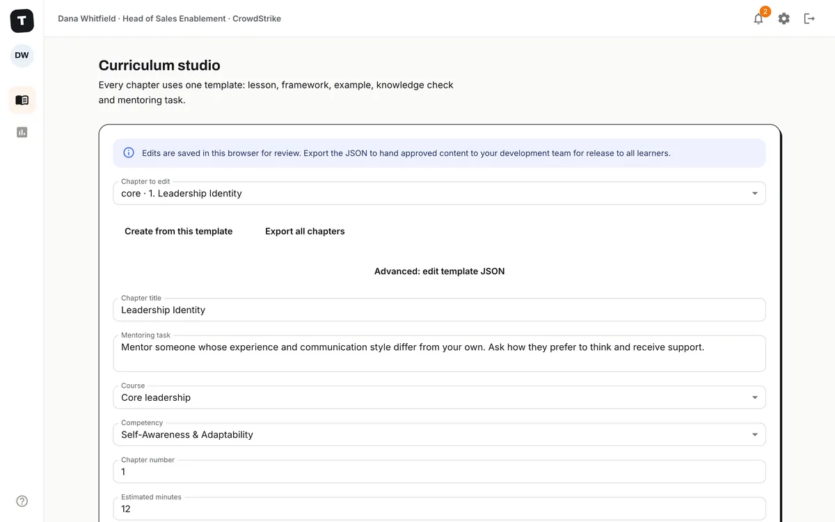
Task: Click Create from this template
Action: coord(179,231)
